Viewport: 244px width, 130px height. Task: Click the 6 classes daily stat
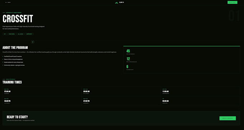click(x=130, y=67)
